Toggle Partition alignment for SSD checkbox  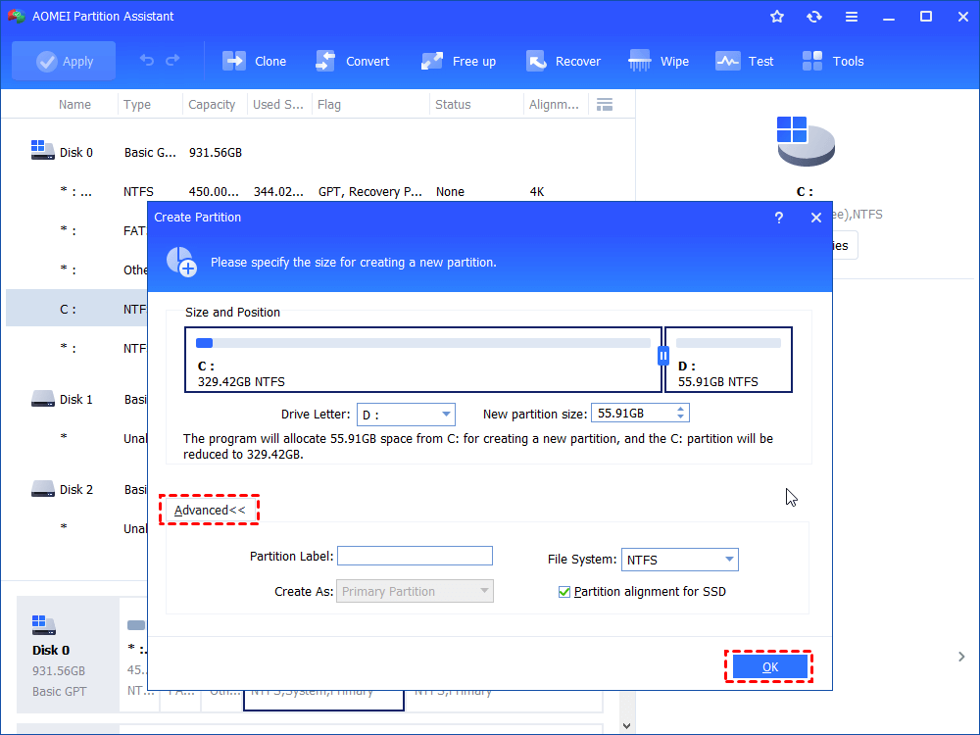click(x=564, y=592)
